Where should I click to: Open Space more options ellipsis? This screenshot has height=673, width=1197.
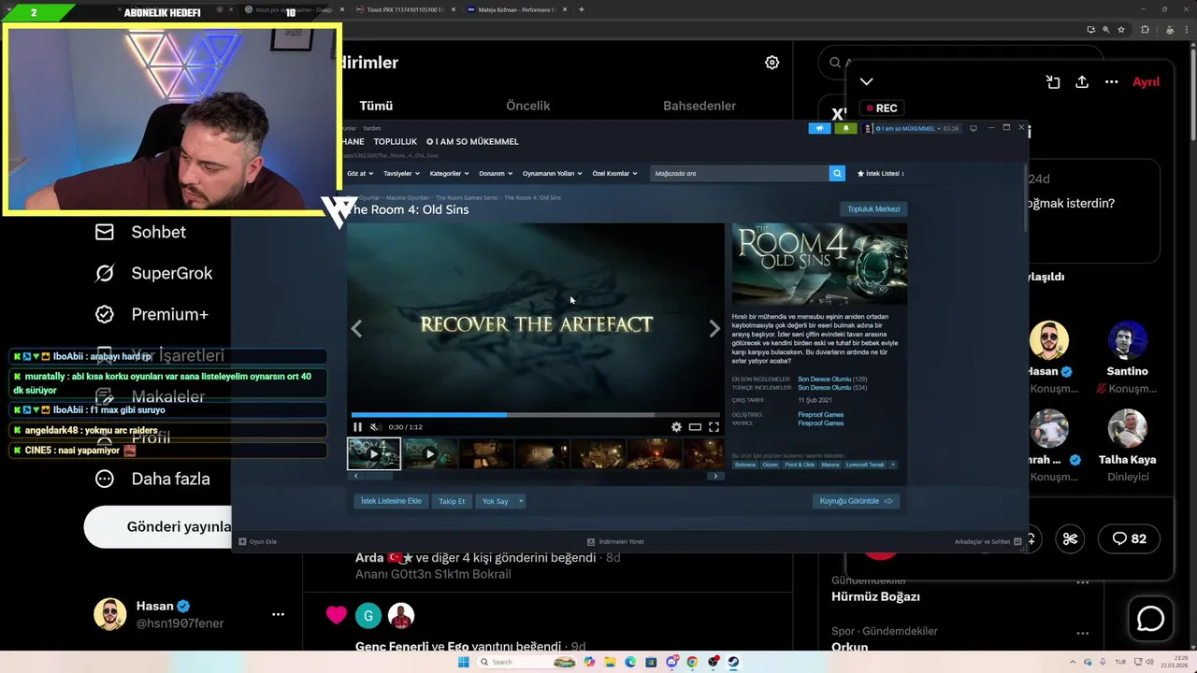coord(1111,81)
